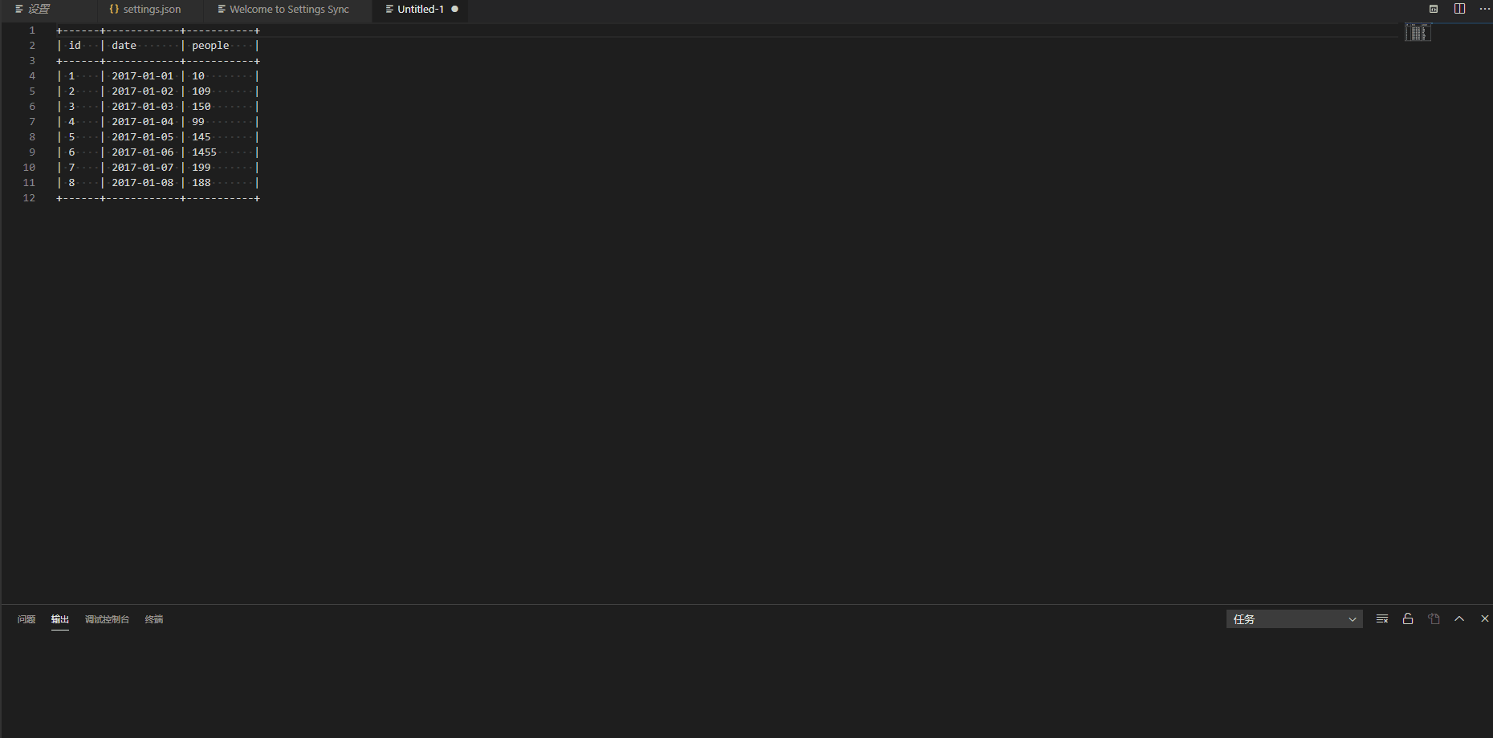Clear the output panel contents
Screen dimensions: 1493x738
pos(1382,619)
